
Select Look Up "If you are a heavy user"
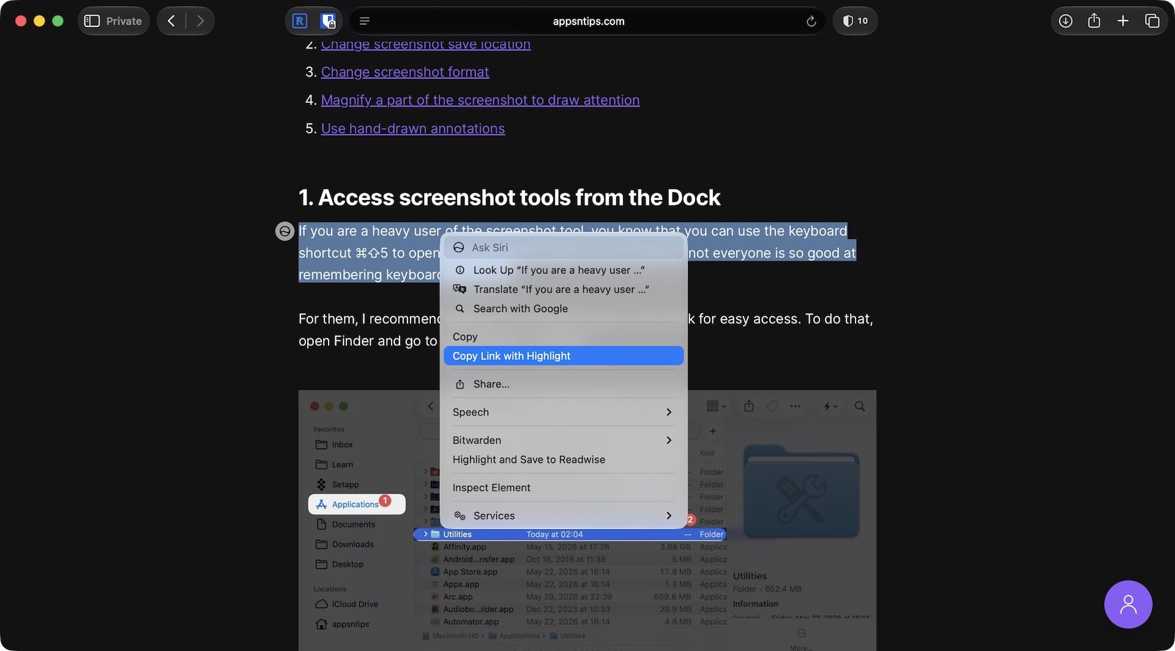tap(563, 270)
